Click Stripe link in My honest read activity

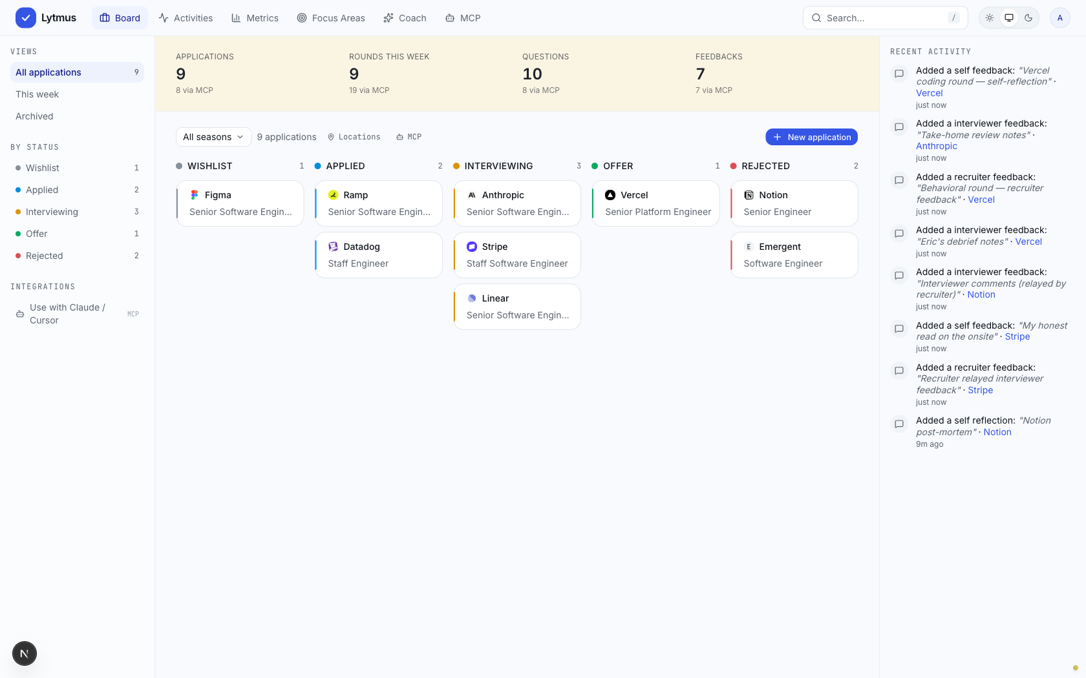coord(1017,336)
